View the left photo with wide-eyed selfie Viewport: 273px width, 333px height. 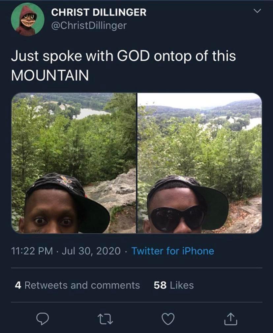74,163
